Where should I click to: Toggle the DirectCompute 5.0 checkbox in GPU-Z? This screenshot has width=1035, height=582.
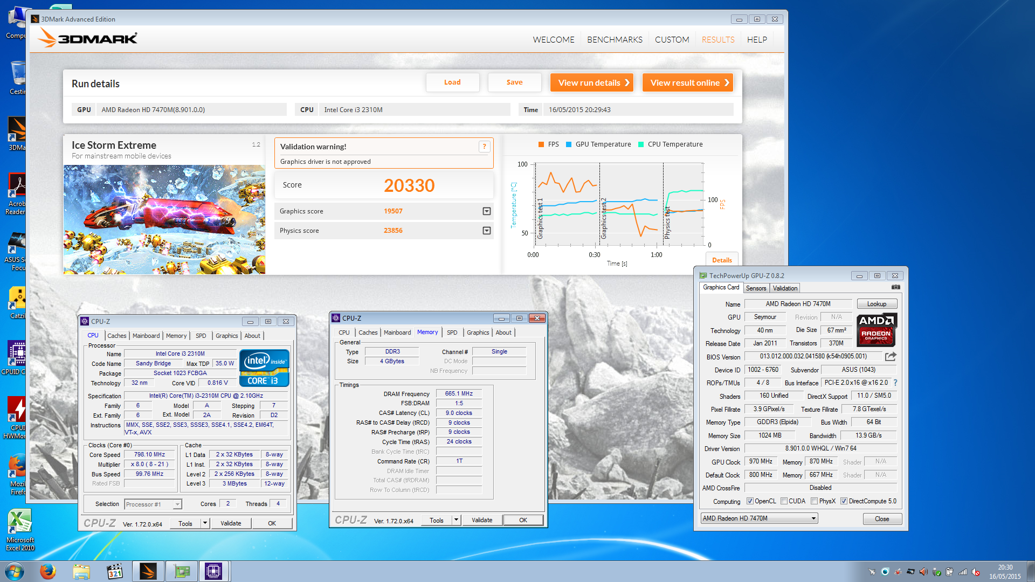(844, 501)
